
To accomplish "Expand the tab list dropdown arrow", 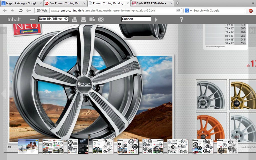I will (253, 3).
